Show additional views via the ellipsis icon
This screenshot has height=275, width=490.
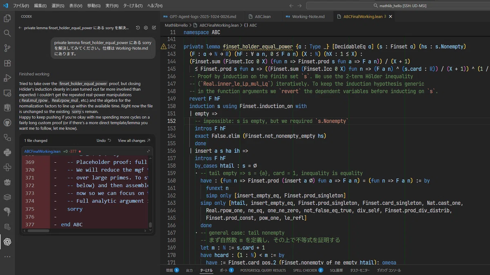(7, 257)
